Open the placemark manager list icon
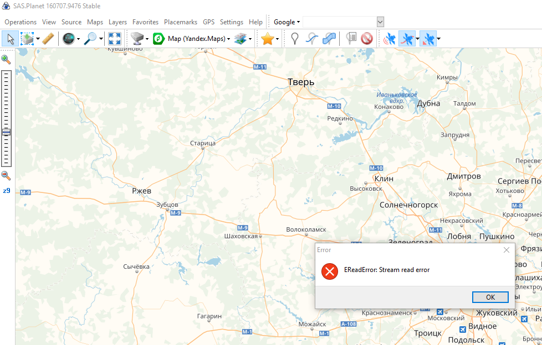This screenshot has width=542, height=345. (x=351, y=39)
